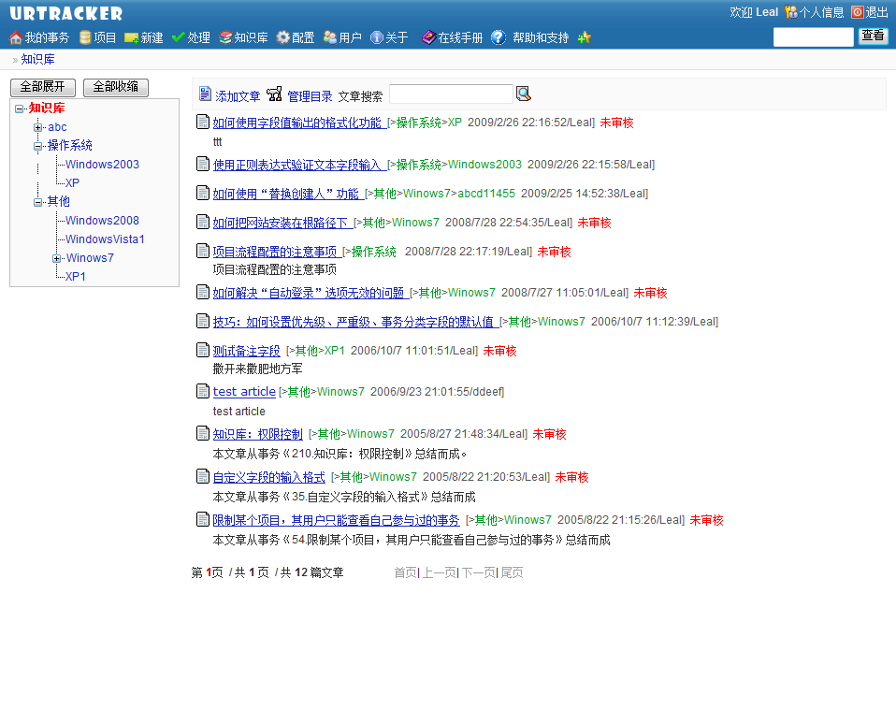Click document icon beside test article
Viewport: 896px width, 709px height.
tap(203, 391)
